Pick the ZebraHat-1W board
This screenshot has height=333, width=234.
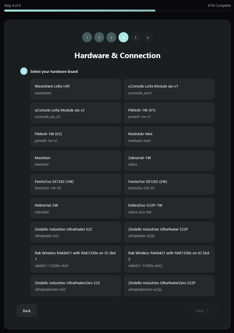(x=169, y=161)
